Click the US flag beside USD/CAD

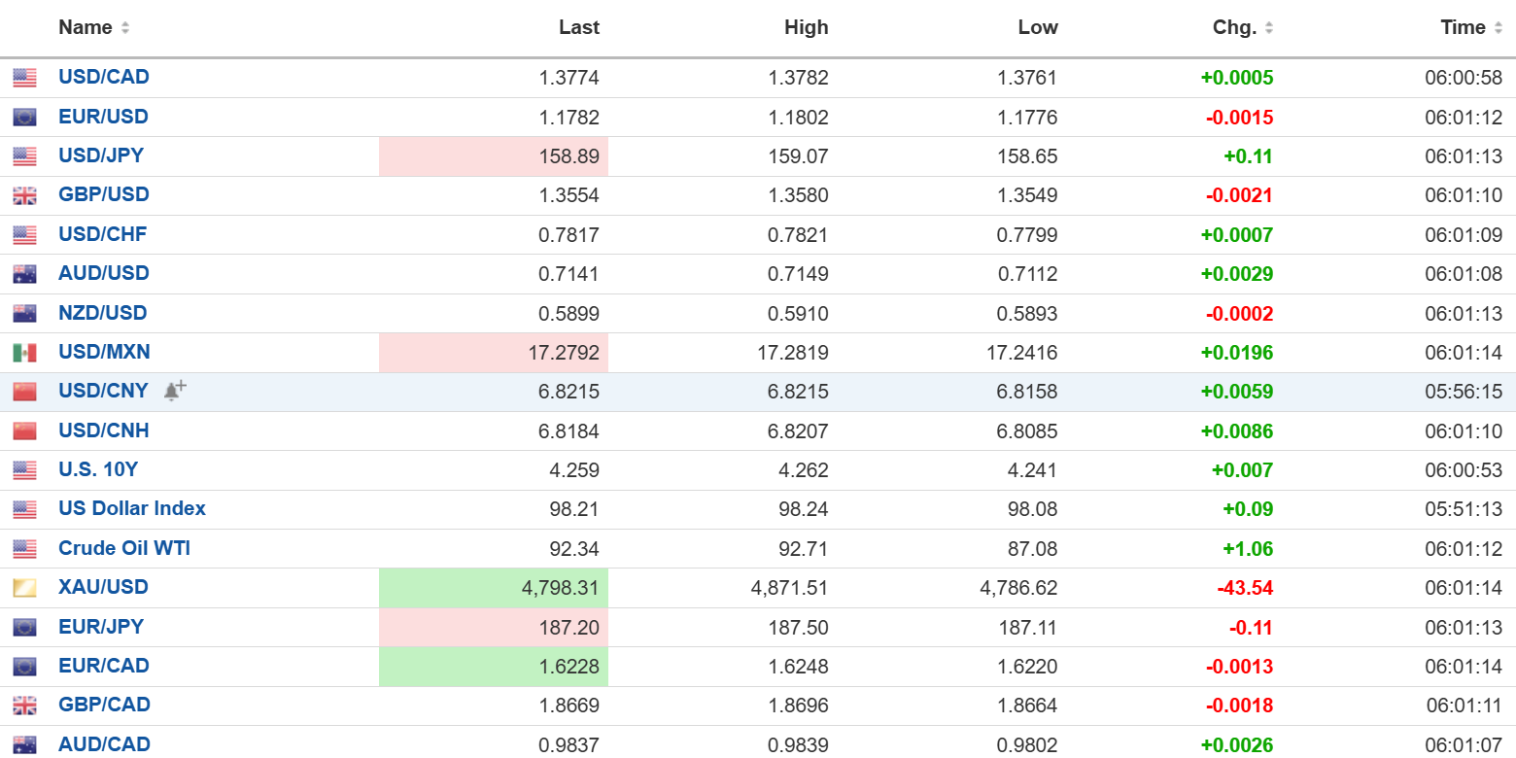pyautogui.click(x=24, y=78)
